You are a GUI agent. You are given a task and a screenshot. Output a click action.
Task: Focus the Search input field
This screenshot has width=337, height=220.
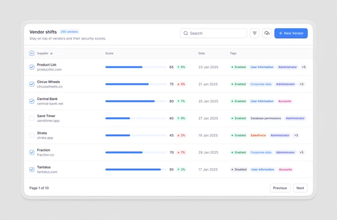coord(214,33)
